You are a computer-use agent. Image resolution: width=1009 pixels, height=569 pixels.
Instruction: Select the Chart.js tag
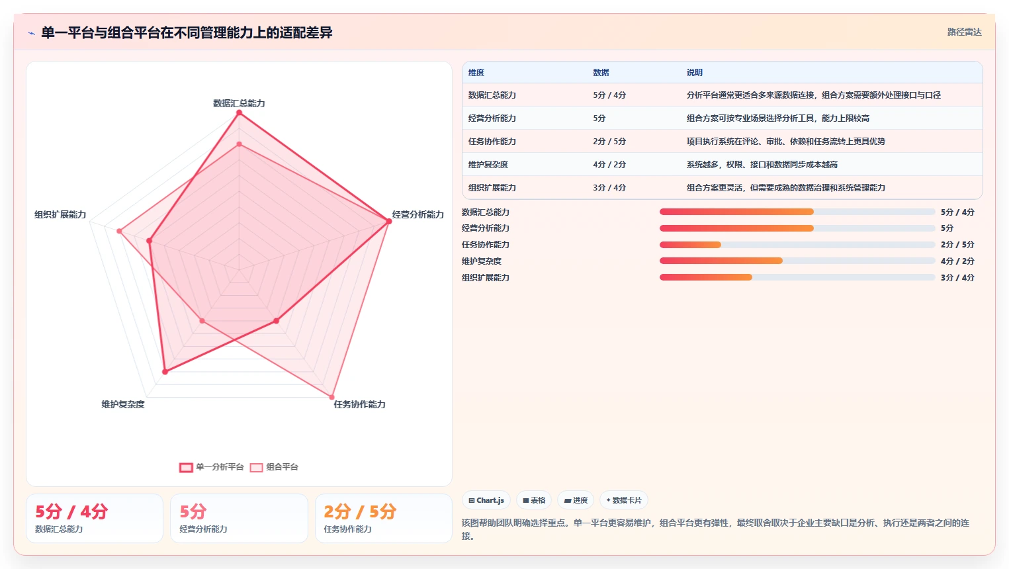click(486, 500)
